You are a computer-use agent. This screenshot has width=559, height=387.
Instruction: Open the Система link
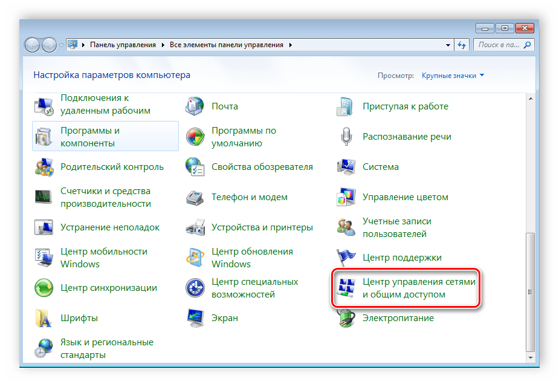click(x=380, y=167)
